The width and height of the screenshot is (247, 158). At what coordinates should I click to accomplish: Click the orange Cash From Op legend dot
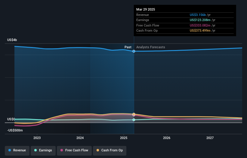tap(98, 150)
